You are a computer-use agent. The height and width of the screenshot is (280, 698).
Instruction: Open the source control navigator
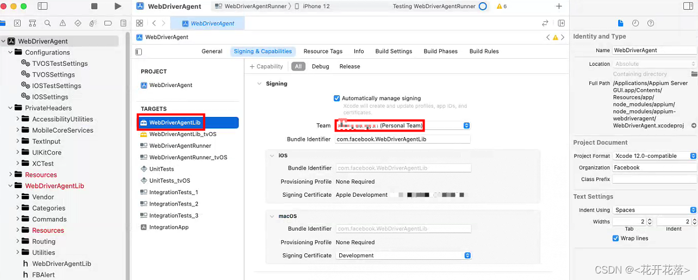[x=17, y=23]
